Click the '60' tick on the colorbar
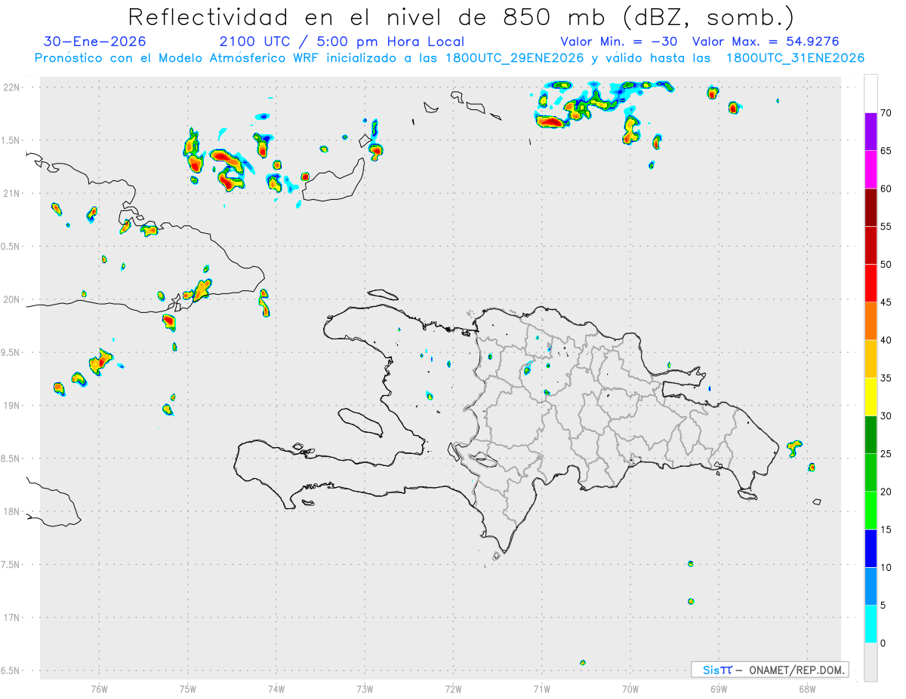 [886, 189]
